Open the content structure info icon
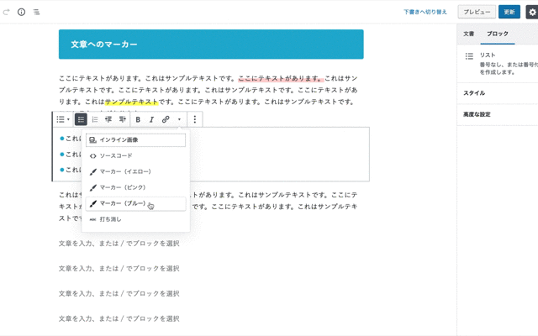Screen dimensions: 538x336 tap(21, 12)
